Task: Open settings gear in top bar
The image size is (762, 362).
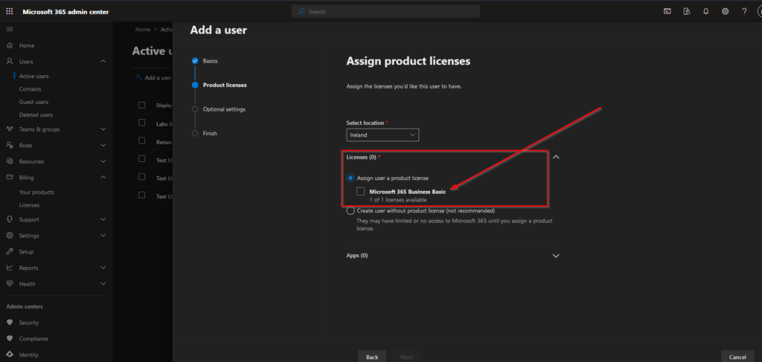Action: 725,12
